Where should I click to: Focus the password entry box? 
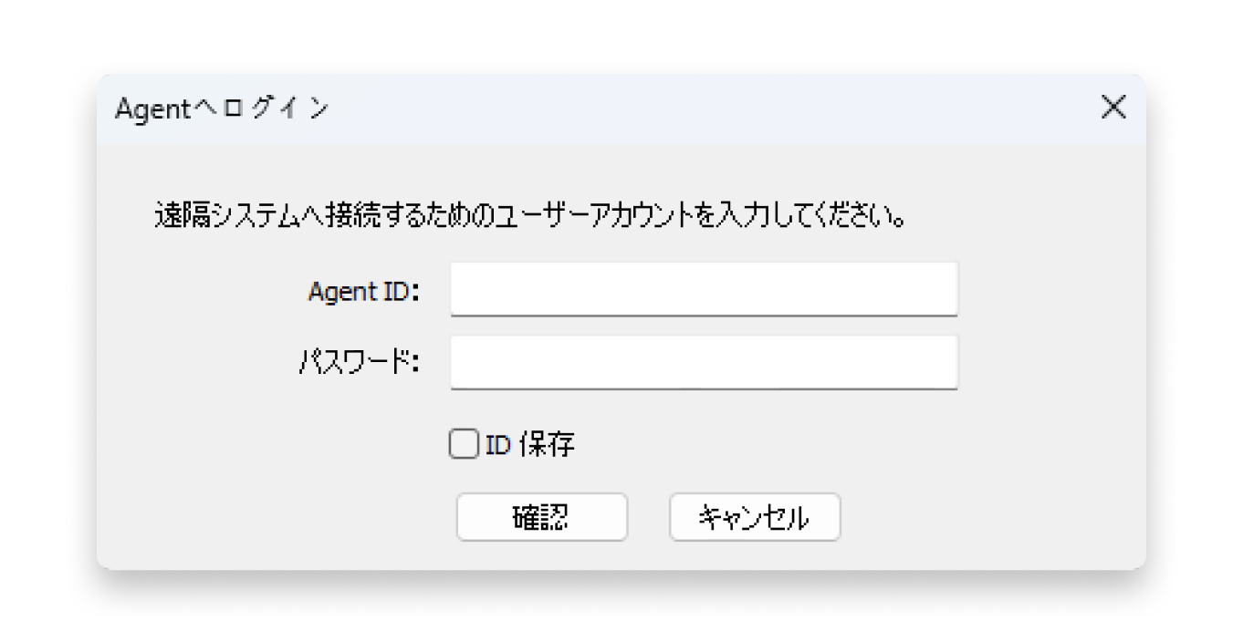703,362
